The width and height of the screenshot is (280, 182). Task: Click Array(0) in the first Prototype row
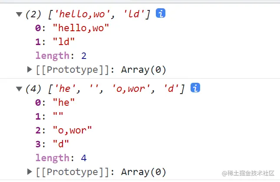(x=143, y=69)
